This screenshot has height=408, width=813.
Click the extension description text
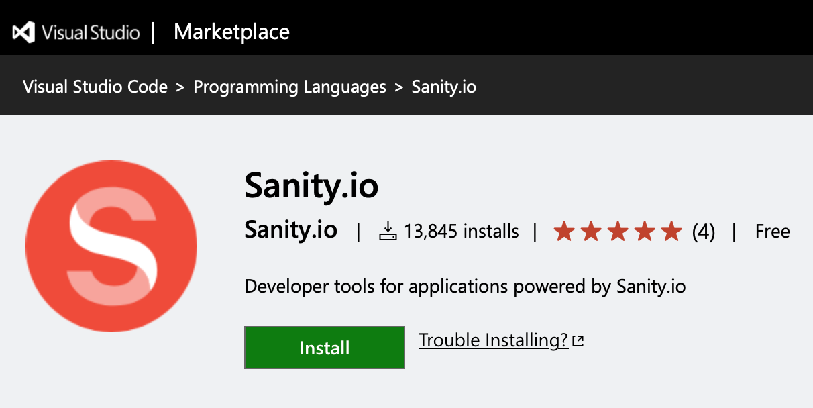click(x=464, y=286)
